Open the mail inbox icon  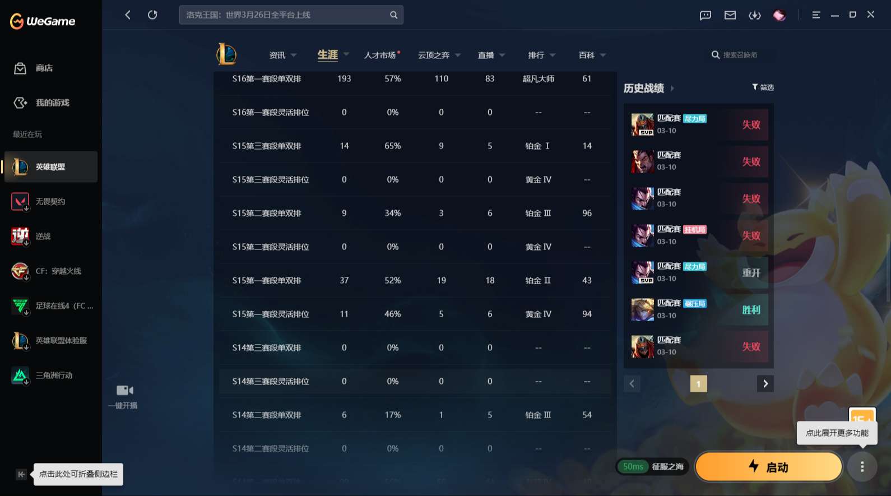(x=730, y=15)
